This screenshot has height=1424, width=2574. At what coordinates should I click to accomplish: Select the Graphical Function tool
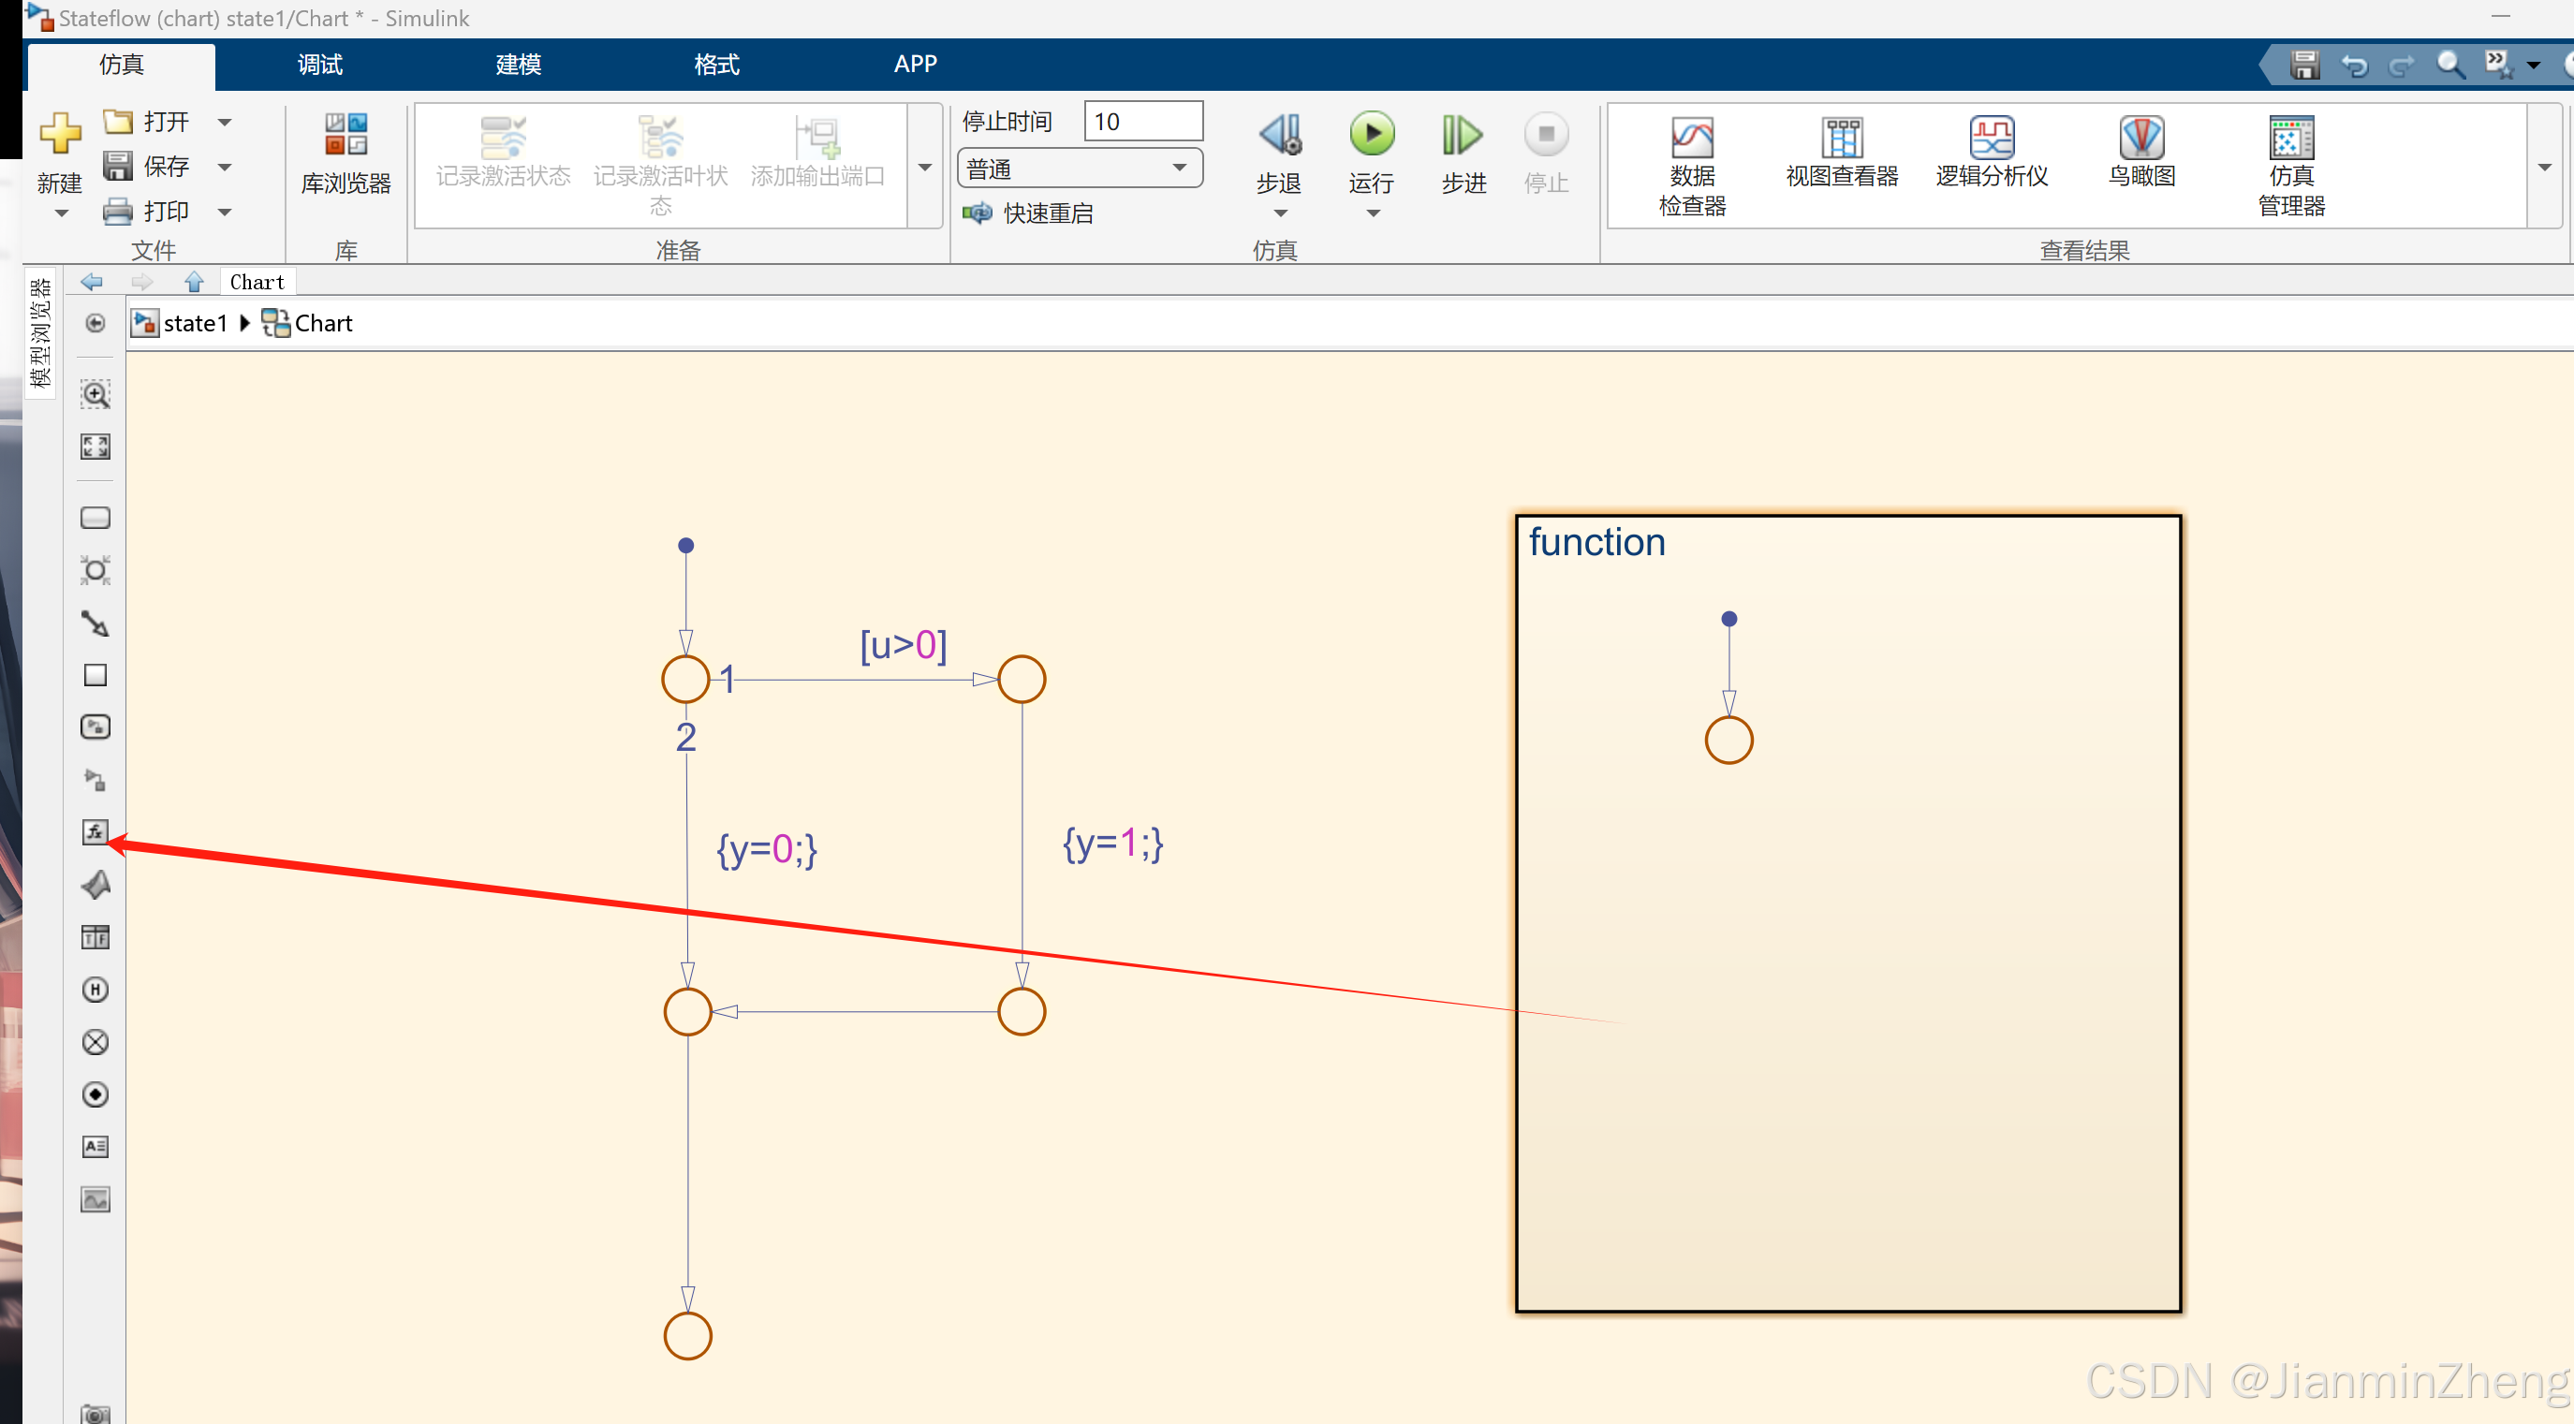pos(95,831)
